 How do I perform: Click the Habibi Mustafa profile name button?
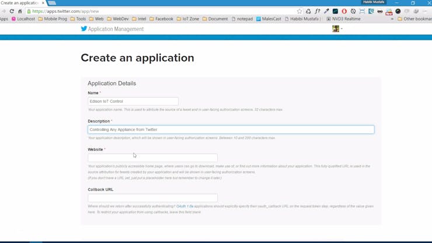pyautogui.click(x=374, y=2)
